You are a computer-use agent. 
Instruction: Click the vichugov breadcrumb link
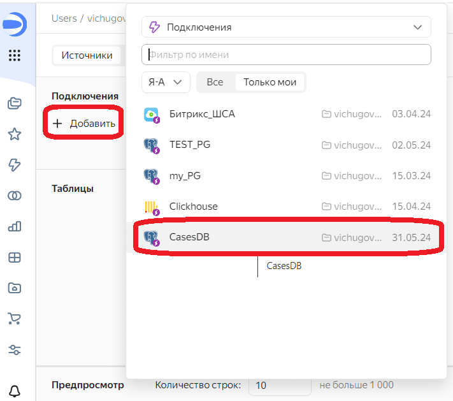(106, 18)
